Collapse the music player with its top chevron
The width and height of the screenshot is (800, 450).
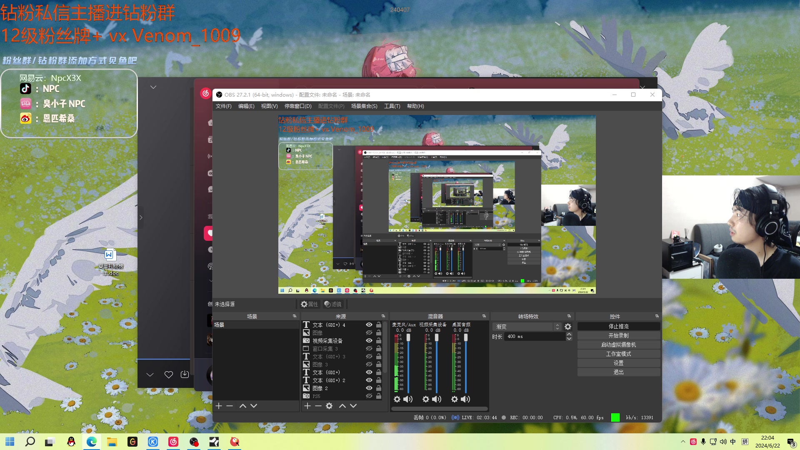tap(153, 87)
